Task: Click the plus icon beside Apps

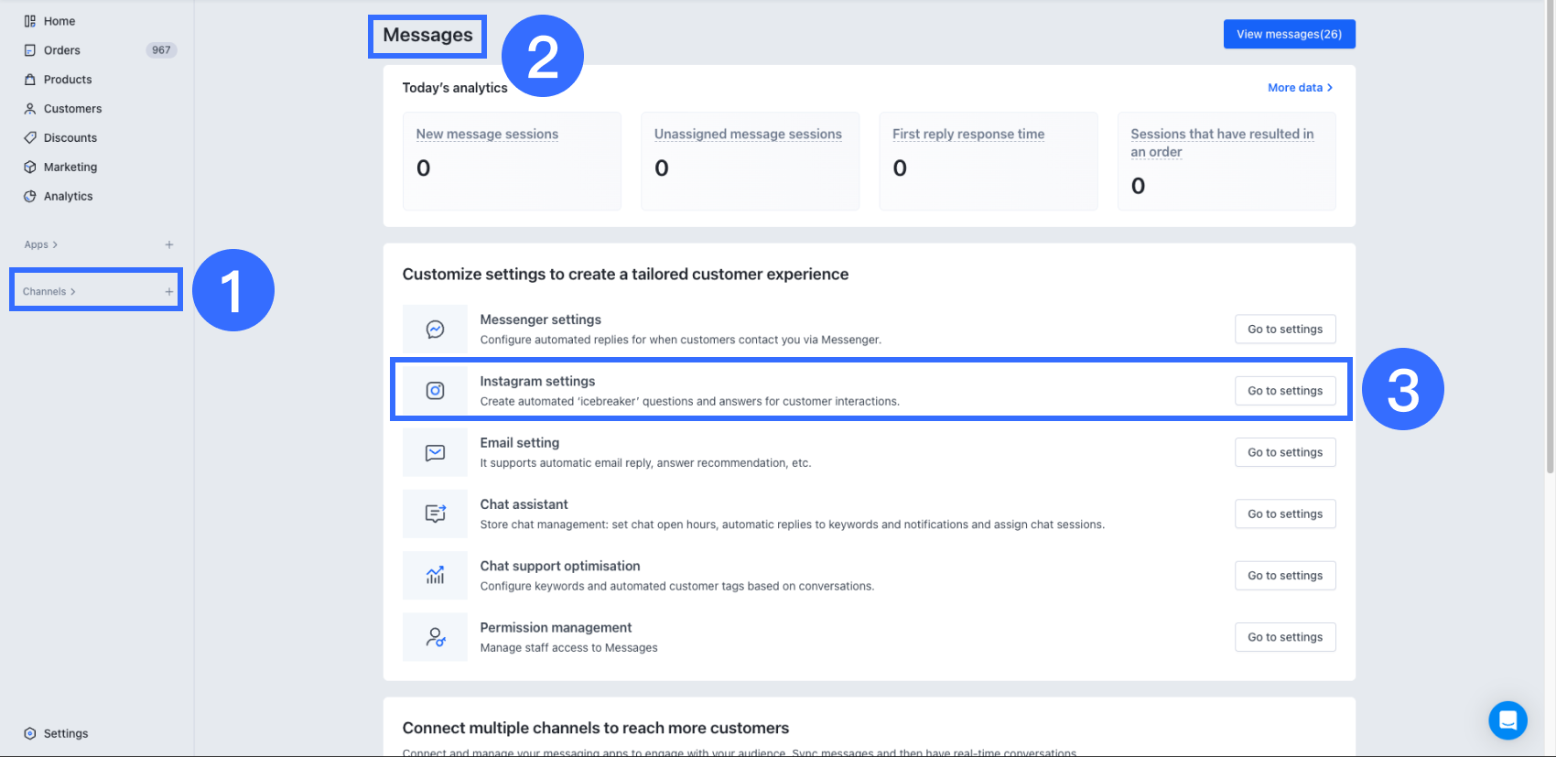Action: [169, 244]
